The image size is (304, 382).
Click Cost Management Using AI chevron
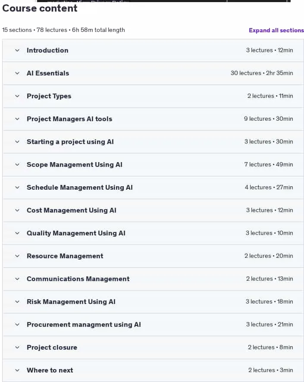[17, 210]
